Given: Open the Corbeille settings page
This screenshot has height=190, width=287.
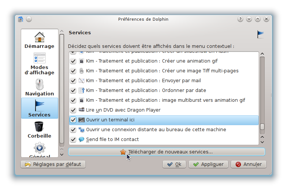Looking at the screenshot, I should tap(40, 130).
